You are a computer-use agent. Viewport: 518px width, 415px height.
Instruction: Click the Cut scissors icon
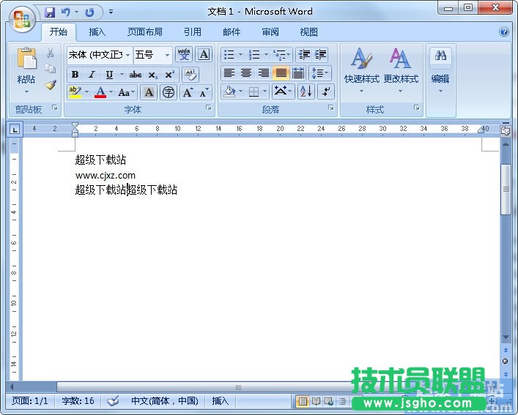pos(51,53)
